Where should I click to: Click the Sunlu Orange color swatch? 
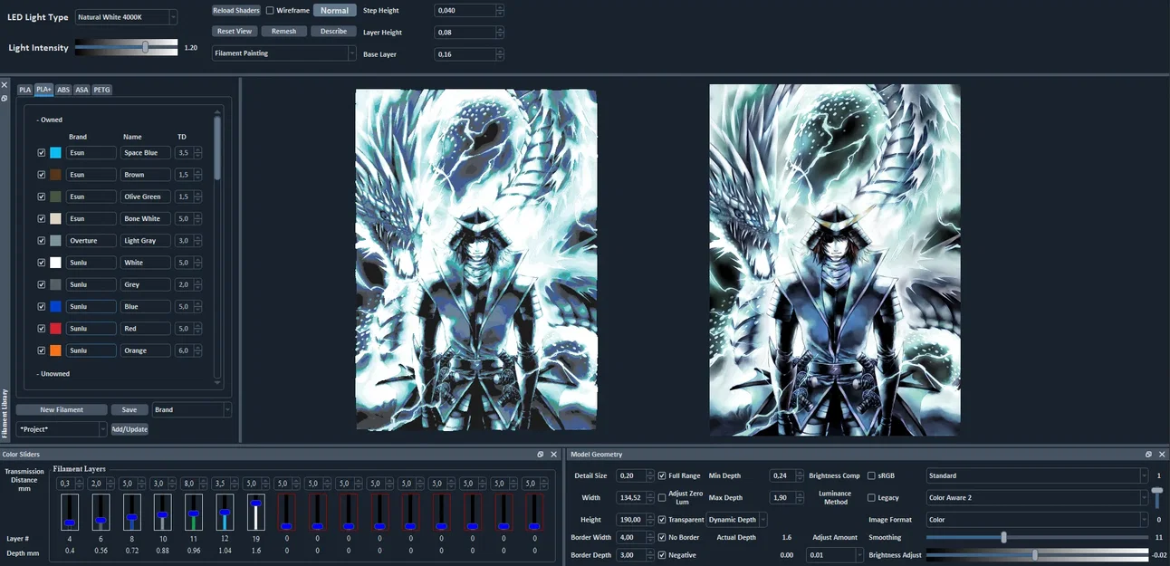(55, 350)
